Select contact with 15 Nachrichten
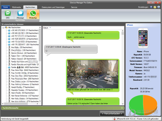This screenshot has width=162, height=121. point(25,90)
